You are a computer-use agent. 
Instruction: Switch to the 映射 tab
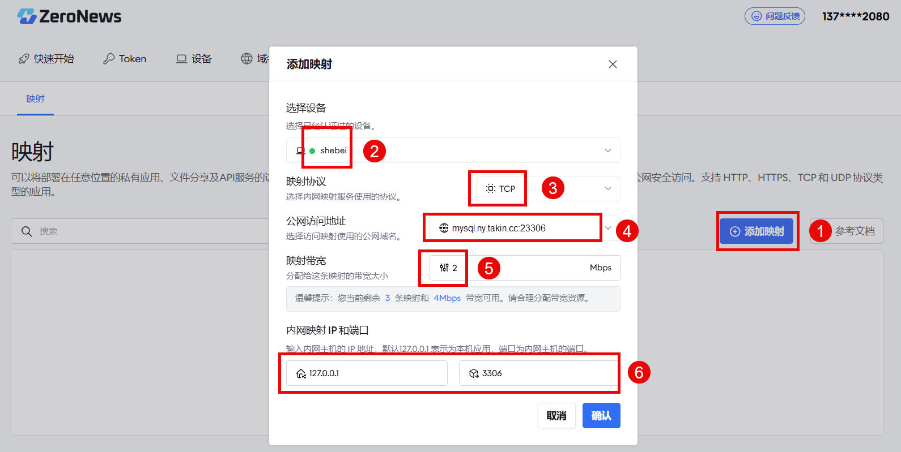click(35, 99)
